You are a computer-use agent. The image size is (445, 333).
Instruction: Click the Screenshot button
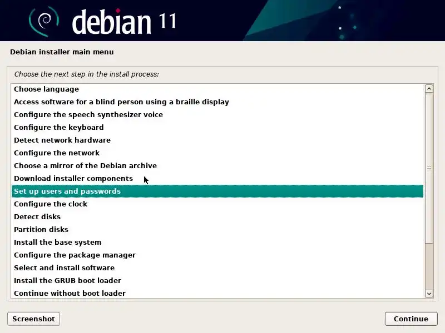33,319
